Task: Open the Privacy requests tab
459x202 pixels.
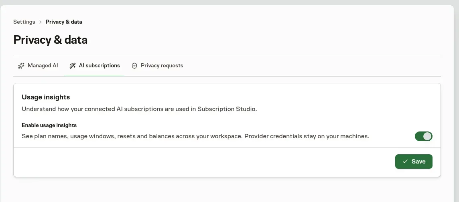Action: point(157,65)
